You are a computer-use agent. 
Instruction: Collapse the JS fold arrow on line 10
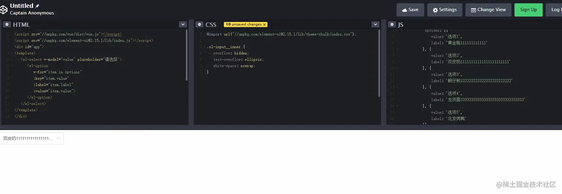[x=397, y=68]
